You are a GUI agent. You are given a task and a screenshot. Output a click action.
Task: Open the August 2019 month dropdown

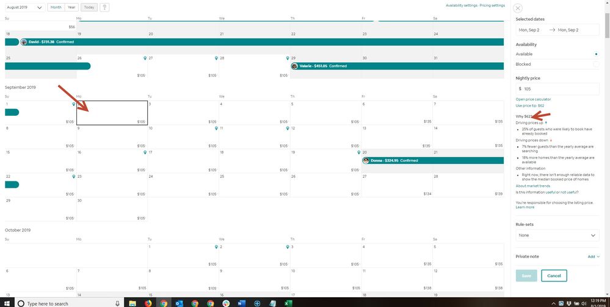pyautogui.click(x=24, y=7)
